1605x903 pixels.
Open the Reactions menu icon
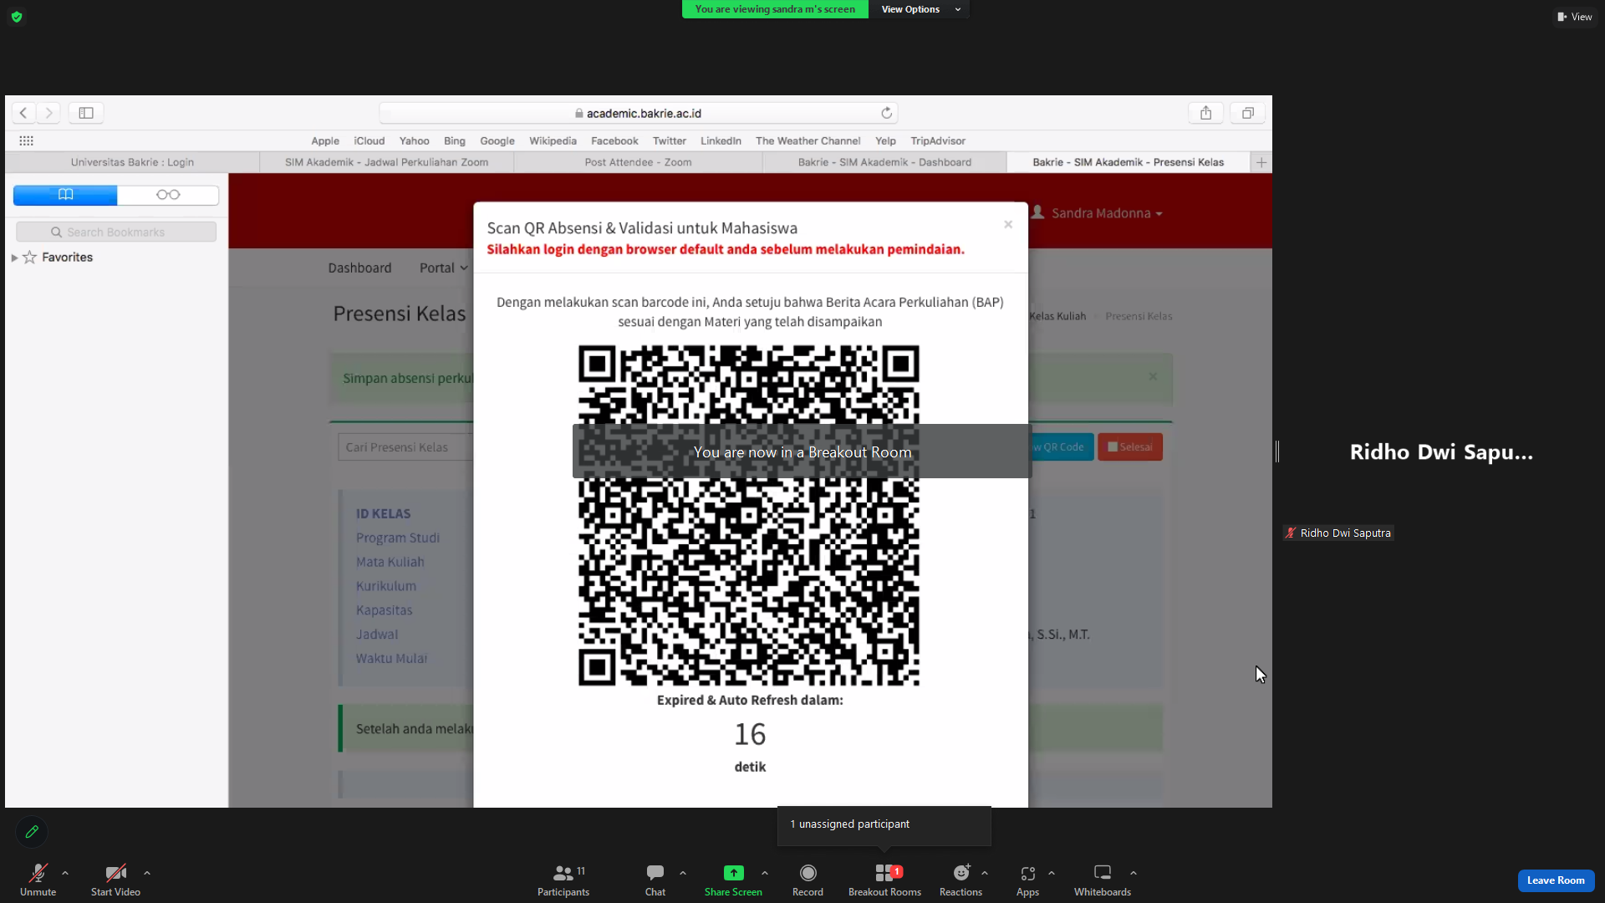coord(961,873)
